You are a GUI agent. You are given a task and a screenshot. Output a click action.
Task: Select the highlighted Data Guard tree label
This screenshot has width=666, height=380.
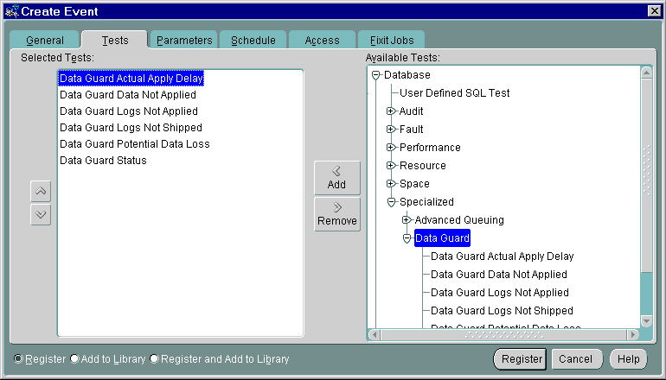pos(442,238)
